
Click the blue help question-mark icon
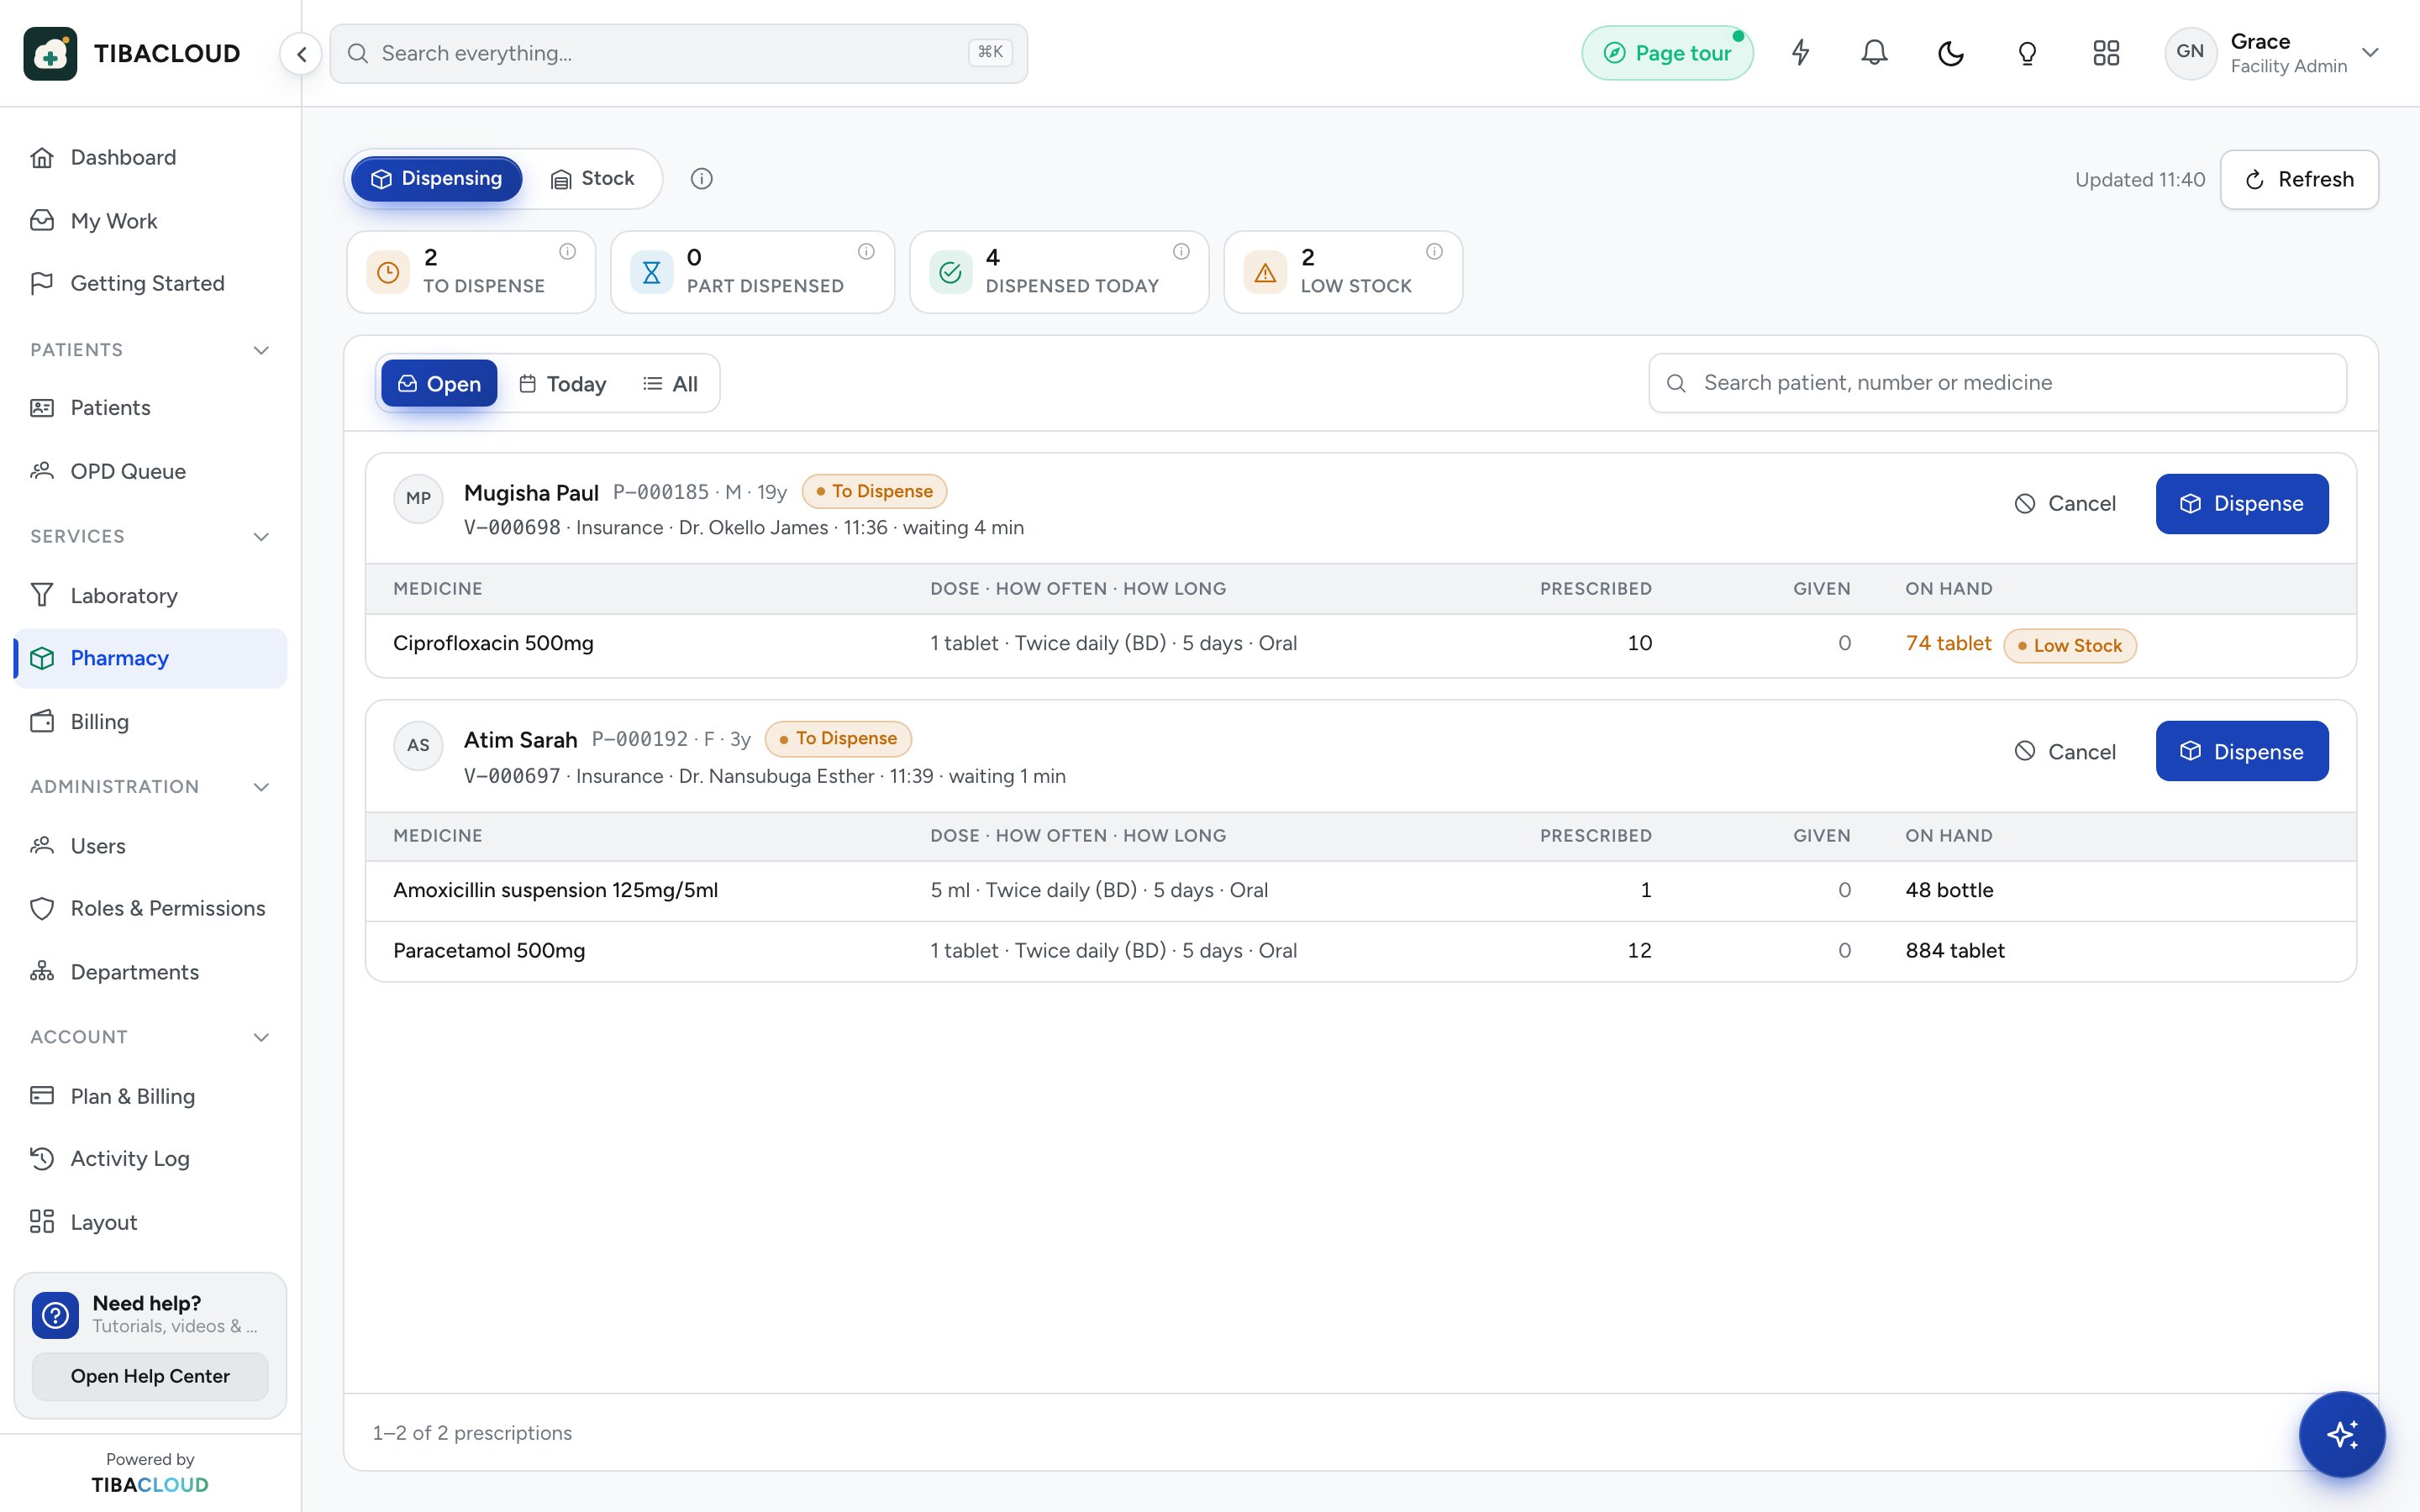tap(55, 1314)
